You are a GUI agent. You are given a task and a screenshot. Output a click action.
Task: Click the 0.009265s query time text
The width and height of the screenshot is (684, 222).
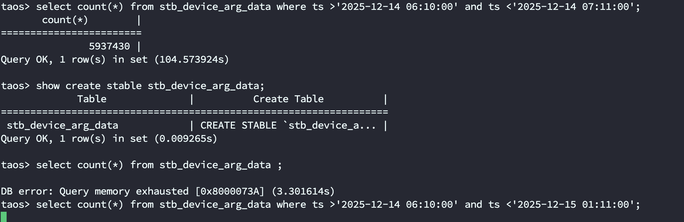tap(186, 138)
